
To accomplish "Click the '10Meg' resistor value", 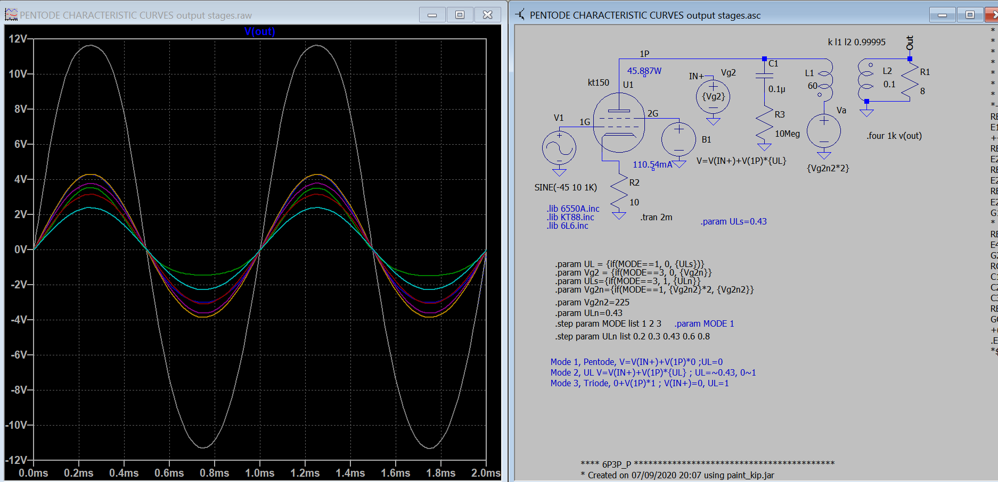I will point(787,134).
